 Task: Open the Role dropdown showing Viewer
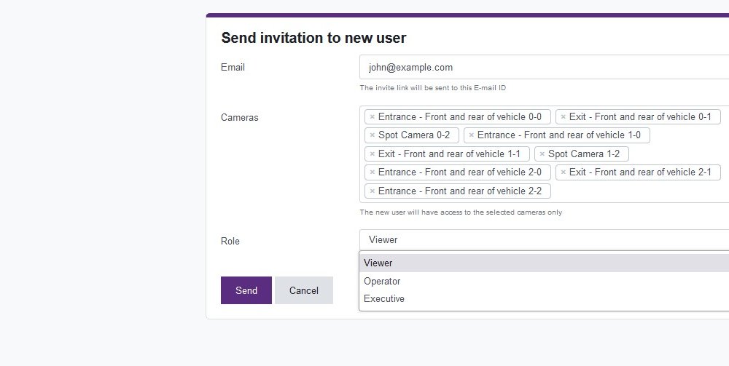(544, 240)
